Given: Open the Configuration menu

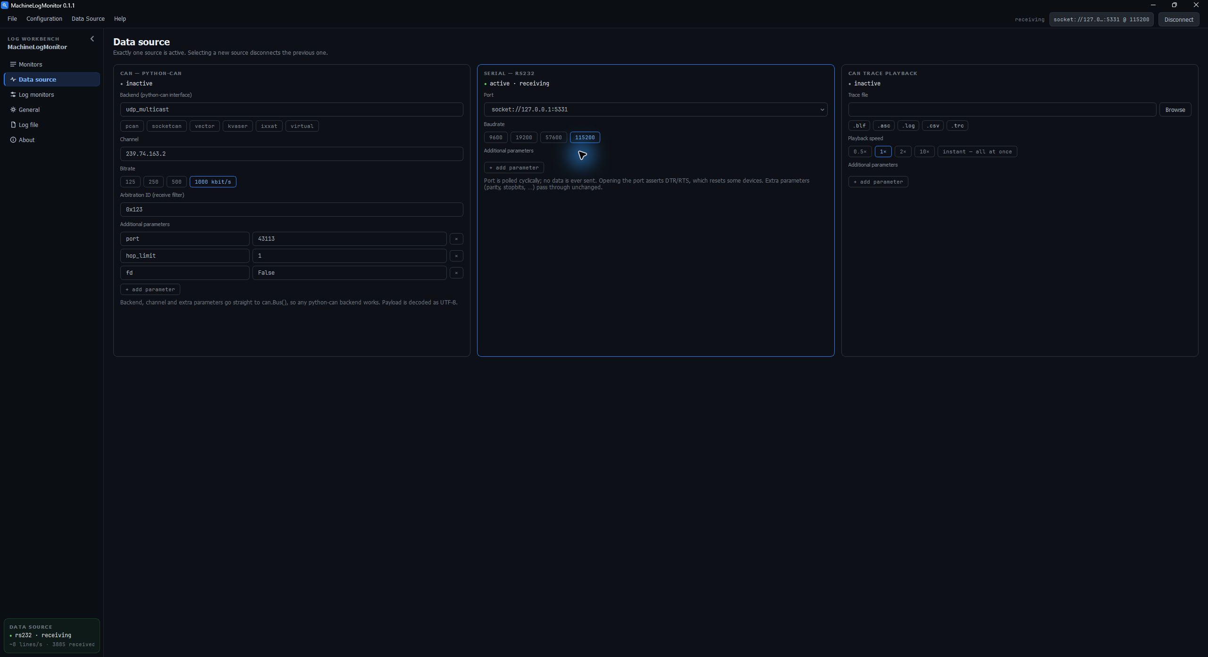Looking at the screenshot, I should click(44, 19).
